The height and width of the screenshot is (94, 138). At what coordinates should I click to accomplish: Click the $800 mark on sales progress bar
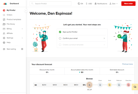(x=76, y=85)
